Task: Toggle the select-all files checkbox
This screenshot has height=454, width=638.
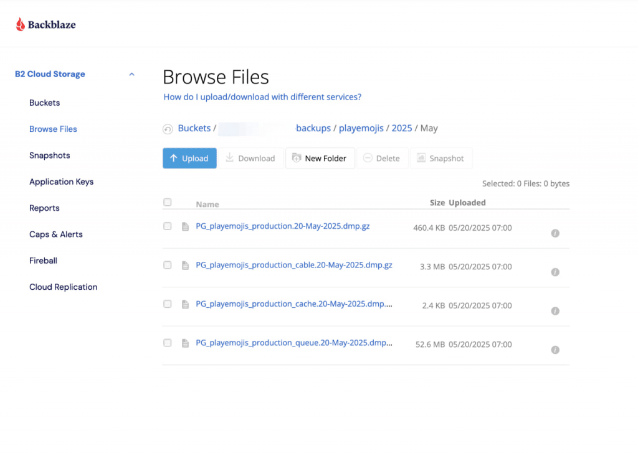Action: [167, 202]
